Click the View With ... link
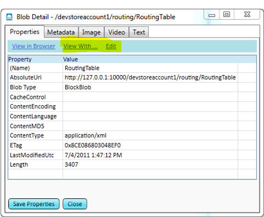This screenshot has height=217, width=264. pos(80,46)
